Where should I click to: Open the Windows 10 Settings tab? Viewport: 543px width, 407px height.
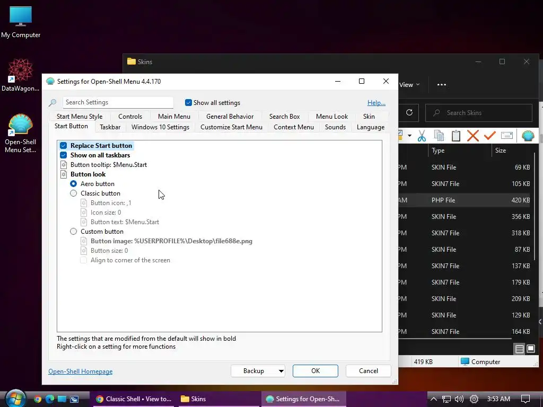[160, 127]
